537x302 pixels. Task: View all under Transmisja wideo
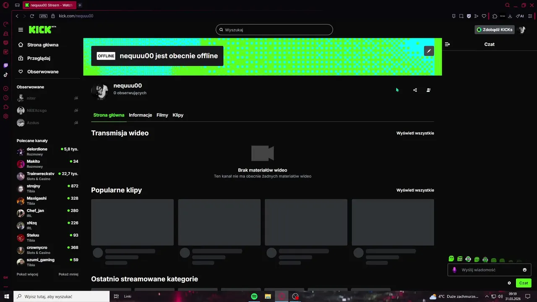click(x=415, y=133)
